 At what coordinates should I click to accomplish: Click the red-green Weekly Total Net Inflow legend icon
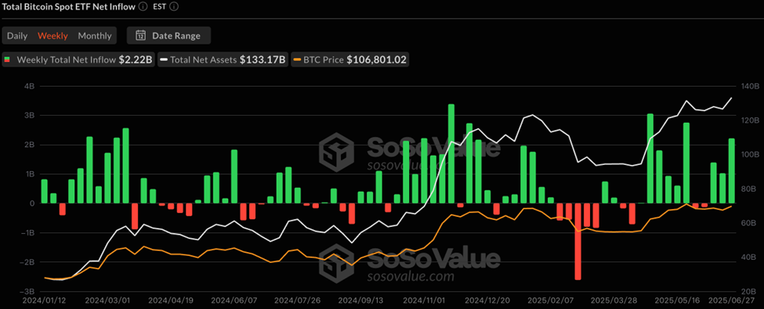coord(7,60)
